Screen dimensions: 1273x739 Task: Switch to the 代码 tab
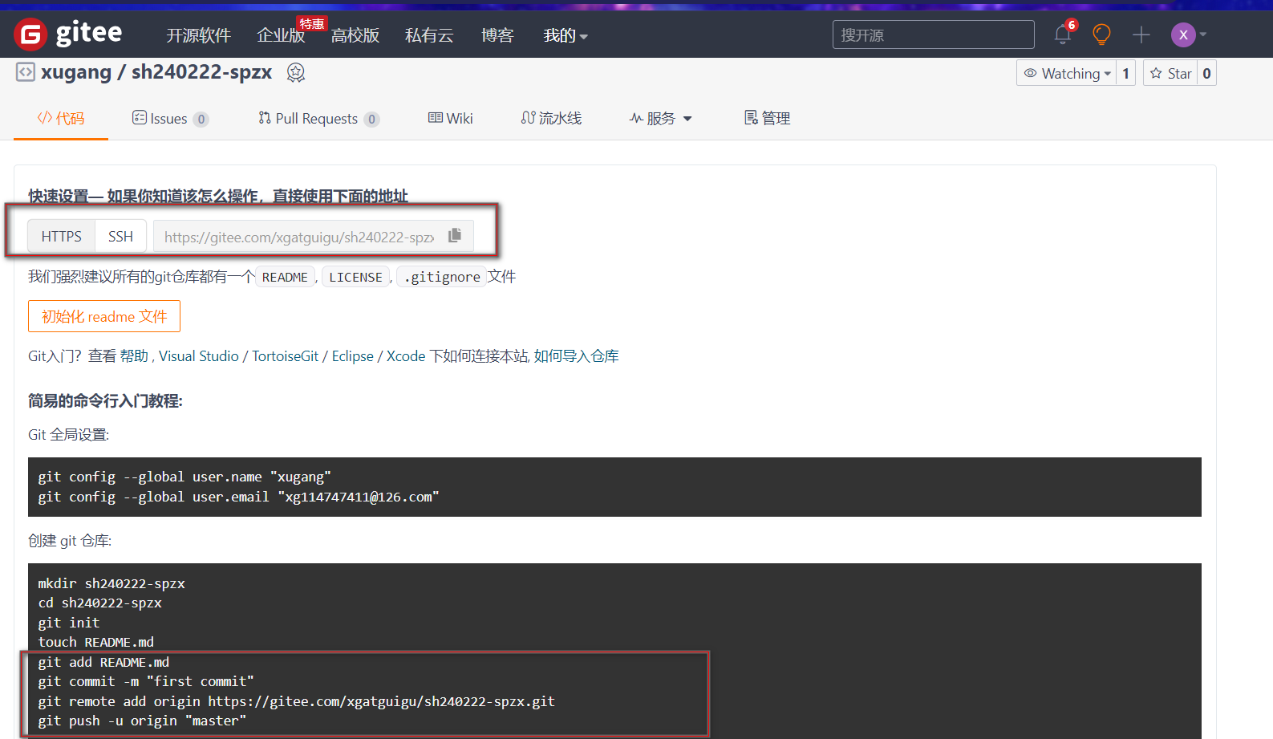coord(61,119)
